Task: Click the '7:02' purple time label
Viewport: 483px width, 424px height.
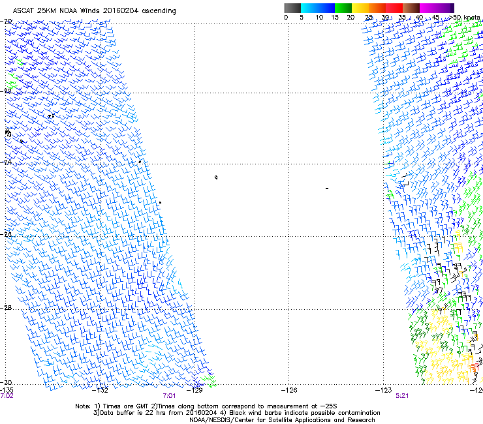Action: pyautogui.click(x=7, y=396)
